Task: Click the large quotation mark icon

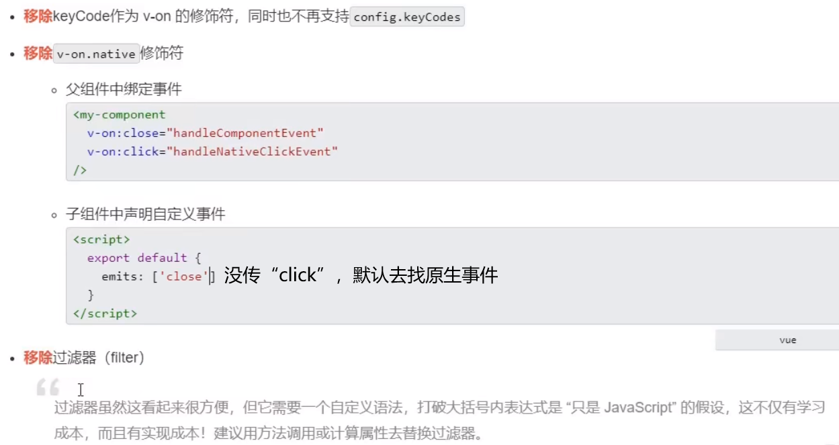Action: pyautogui.click(x=48, y=387)
